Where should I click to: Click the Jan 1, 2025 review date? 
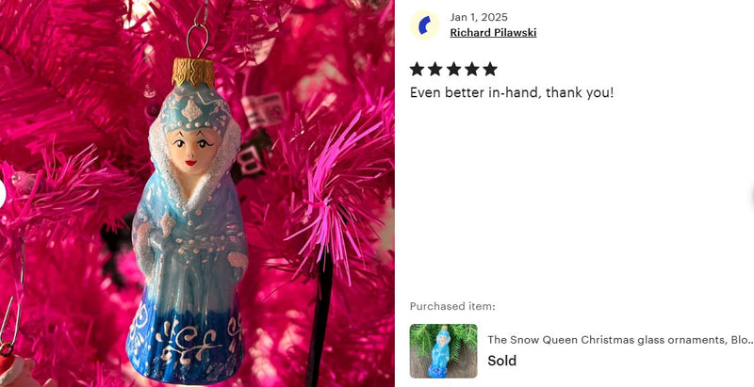[x=479, y=17]
